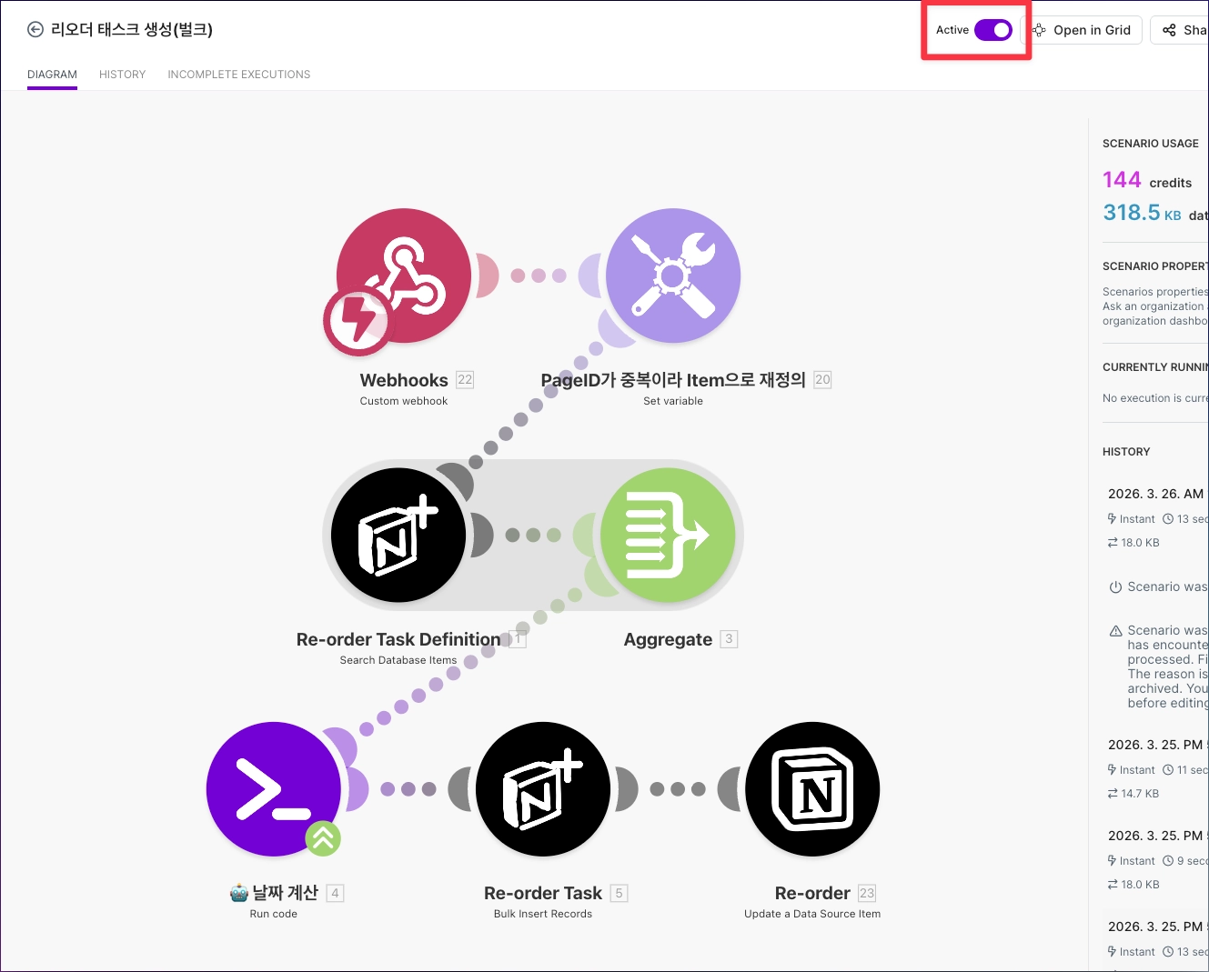The image size is (1209, 972).
Task: Open the Set variable tools module
Action: click(673, 276)
